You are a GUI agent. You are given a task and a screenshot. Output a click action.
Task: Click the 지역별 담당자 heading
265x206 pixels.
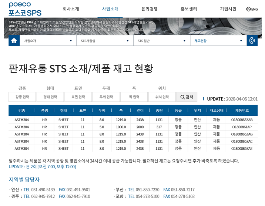24,179
